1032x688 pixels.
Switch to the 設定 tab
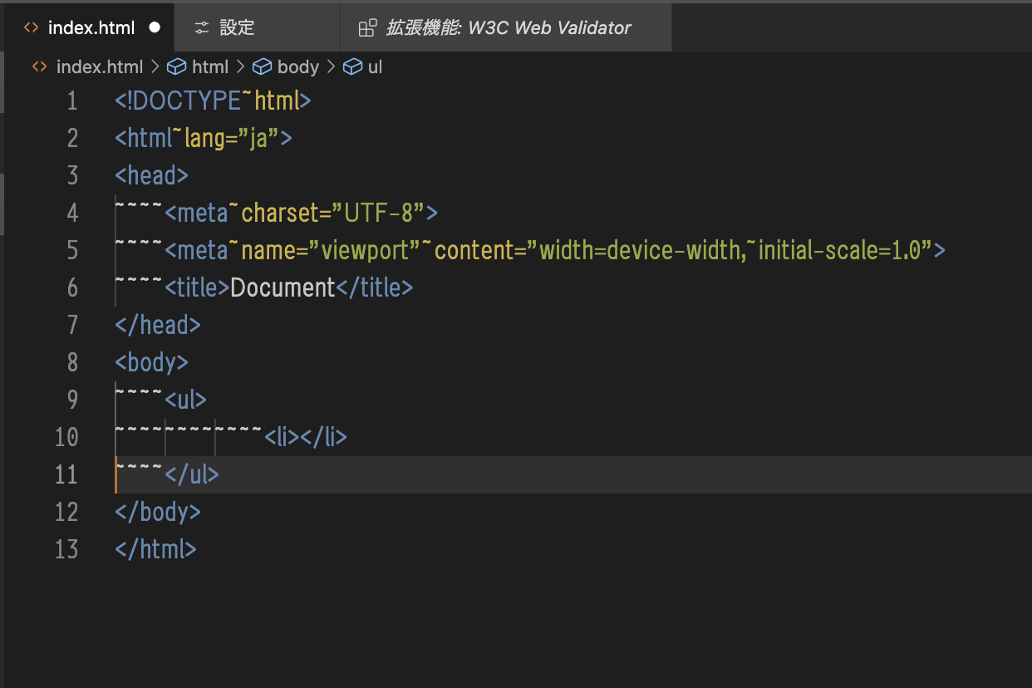click(237, 27)
